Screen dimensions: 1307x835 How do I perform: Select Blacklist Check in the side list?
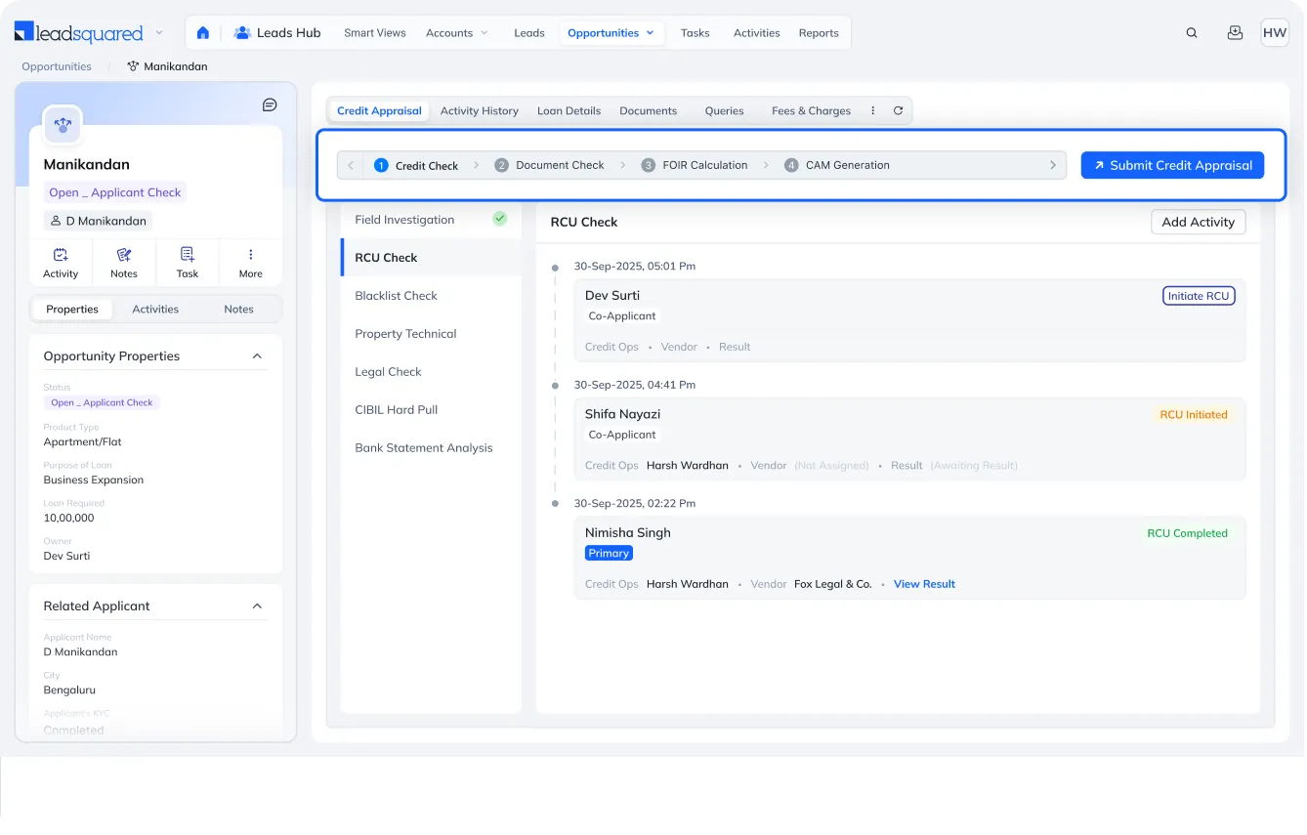pos(396,296)
